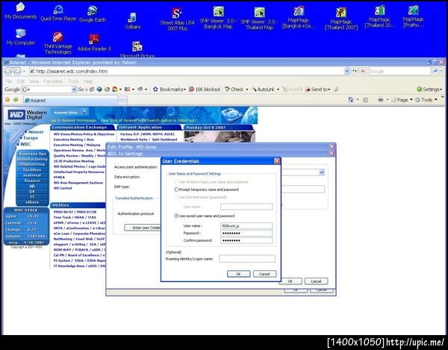Viewport: 448px width, 350px height.
Task: Click the Add to Favorites star-plus icon
Action: (16, 100)
